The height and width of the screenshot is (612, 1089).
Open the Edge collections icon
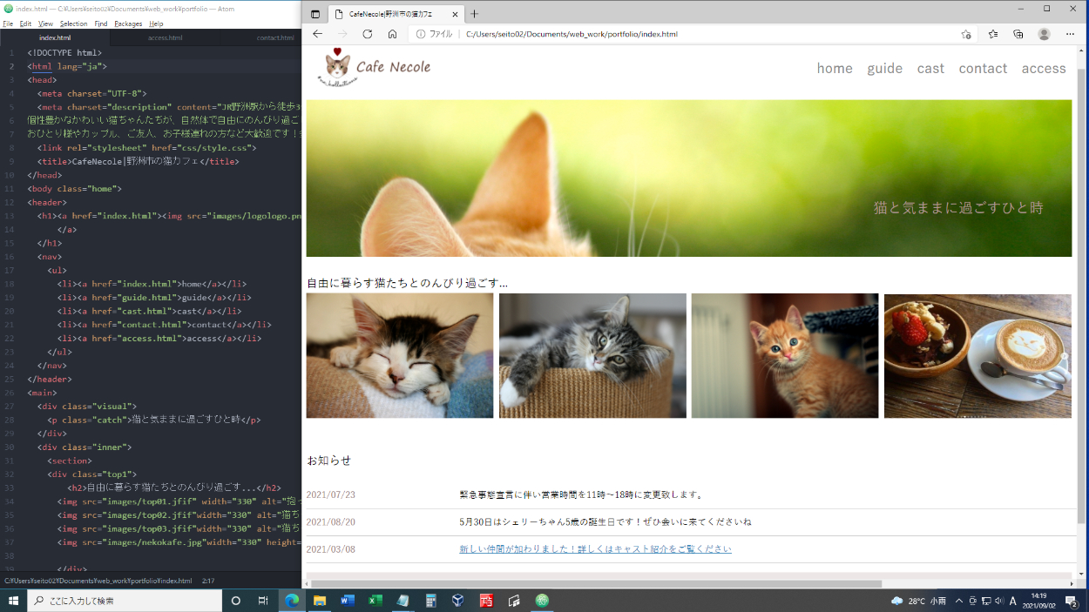pyautogui.click(x=1018, y=34)
